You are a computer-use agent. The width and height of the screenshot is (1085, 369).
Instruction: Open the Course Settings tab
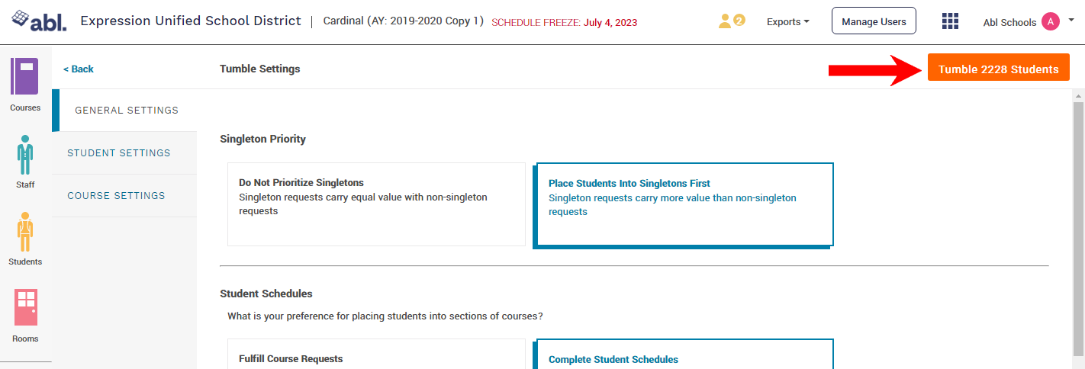tap(116, 196)
